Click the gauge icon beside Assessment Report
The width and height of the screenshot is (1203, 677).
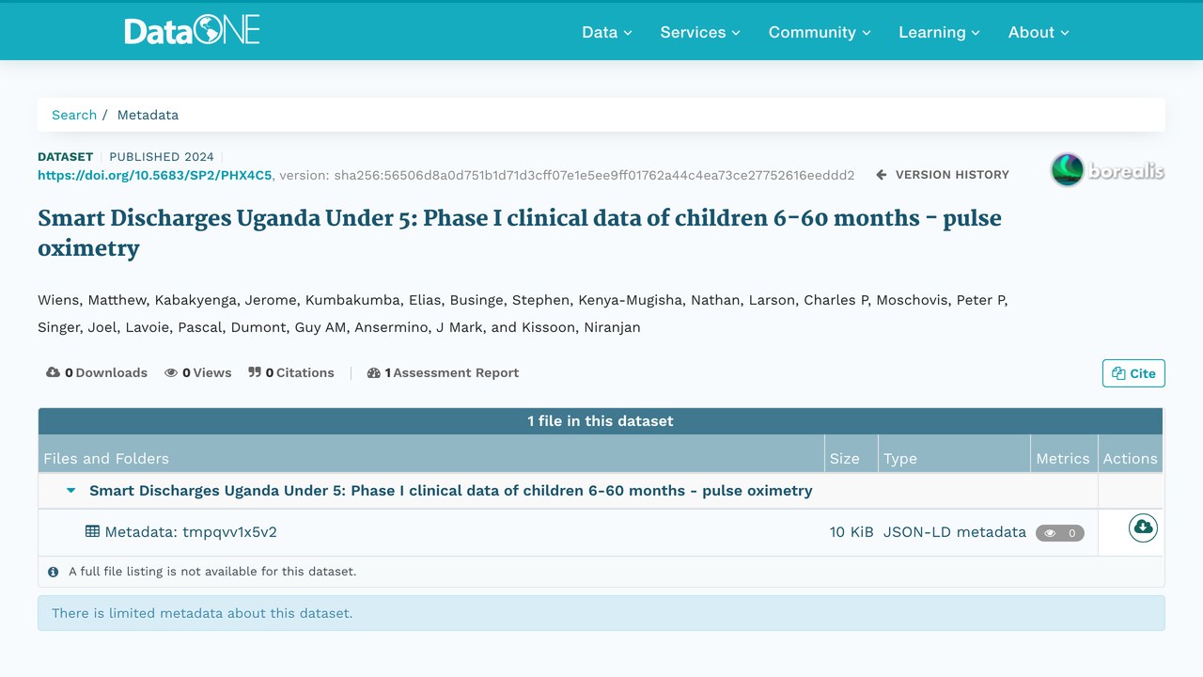click(x=374, y=373)
